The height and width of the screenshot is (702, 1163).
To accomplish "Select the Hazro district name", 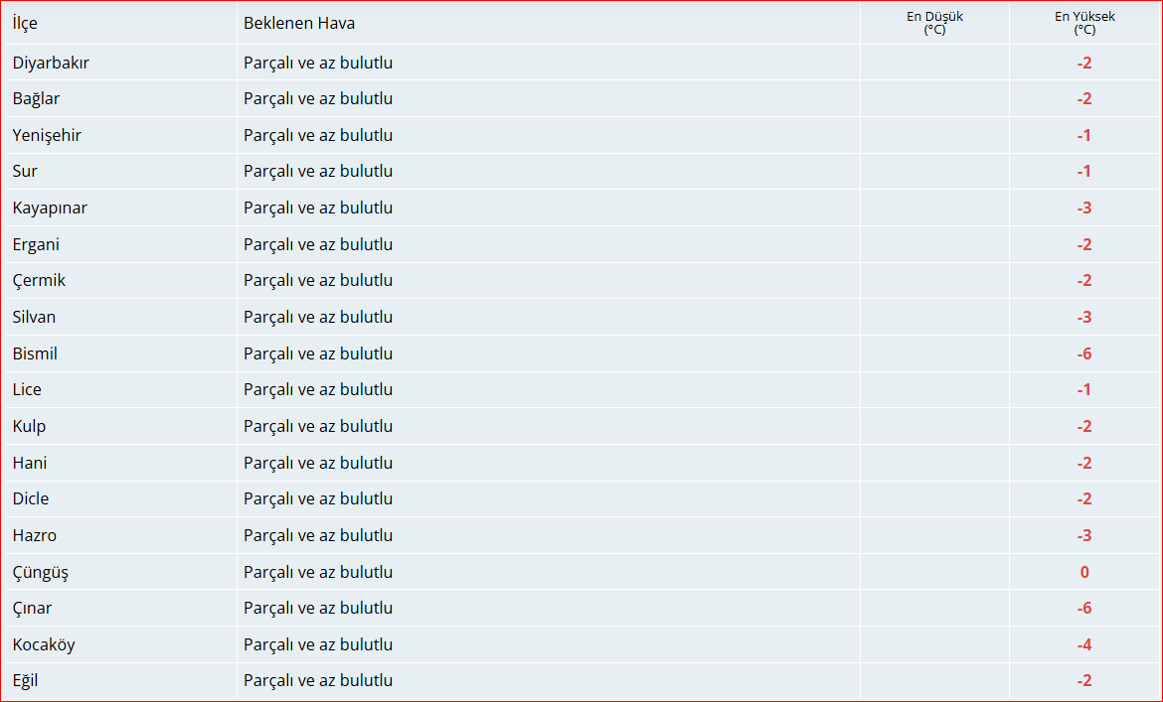I will [x=34, y=535].
